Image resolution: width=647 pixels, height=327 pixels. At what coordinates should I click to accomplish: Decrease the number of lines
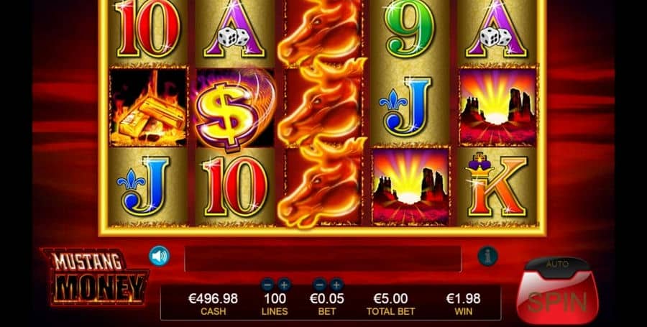point(268,285)
